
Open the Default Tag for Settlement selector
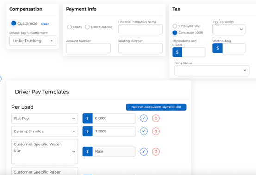point(33,41)
